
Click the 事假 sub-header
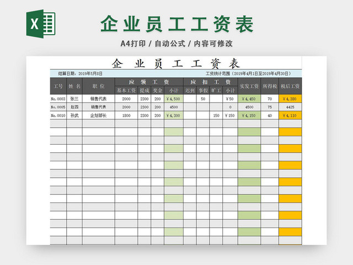203,91
